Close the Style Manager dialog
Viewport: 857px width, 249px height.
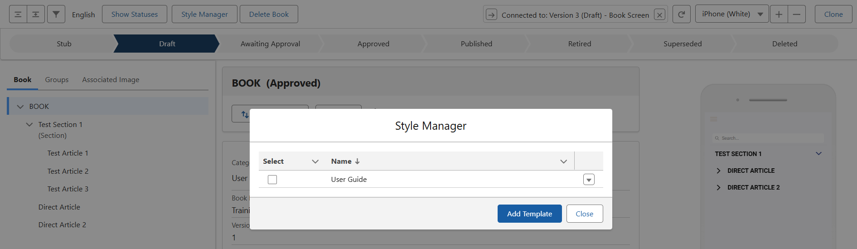click(x=584, y=214)
